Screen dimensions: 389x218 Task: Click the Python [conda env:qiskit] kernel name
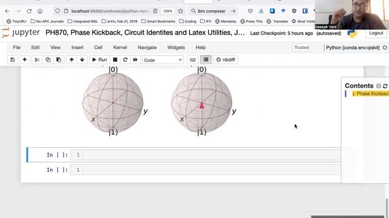pyautogui.click(x=353, y=48)
